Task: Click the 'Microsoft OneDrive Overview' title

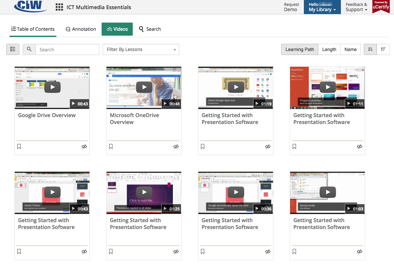Action: click(x=134, y=118)
